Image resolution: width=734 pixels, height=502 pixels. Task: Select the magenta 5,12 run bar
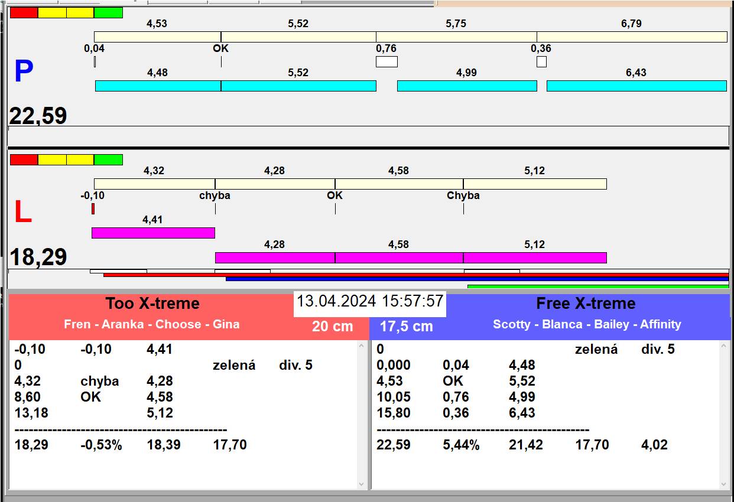tap(535, 257)
